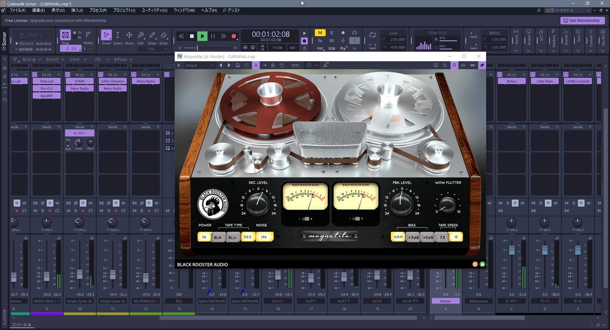Select BLU tape type
The image size is (610, 330).
(233, 237)
